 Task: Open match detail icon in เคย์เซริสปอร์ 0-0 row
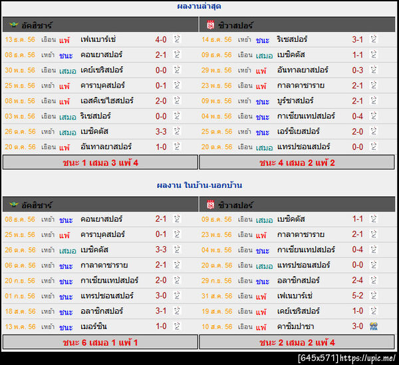(177, 70)
